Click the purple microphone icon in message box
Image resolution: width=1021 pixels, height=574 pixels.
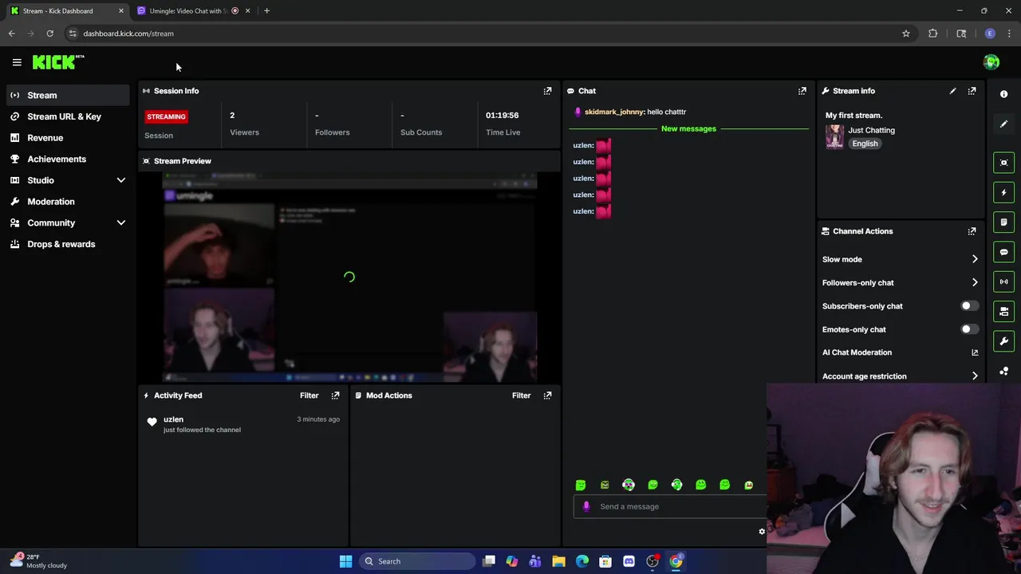coord(586,506)
